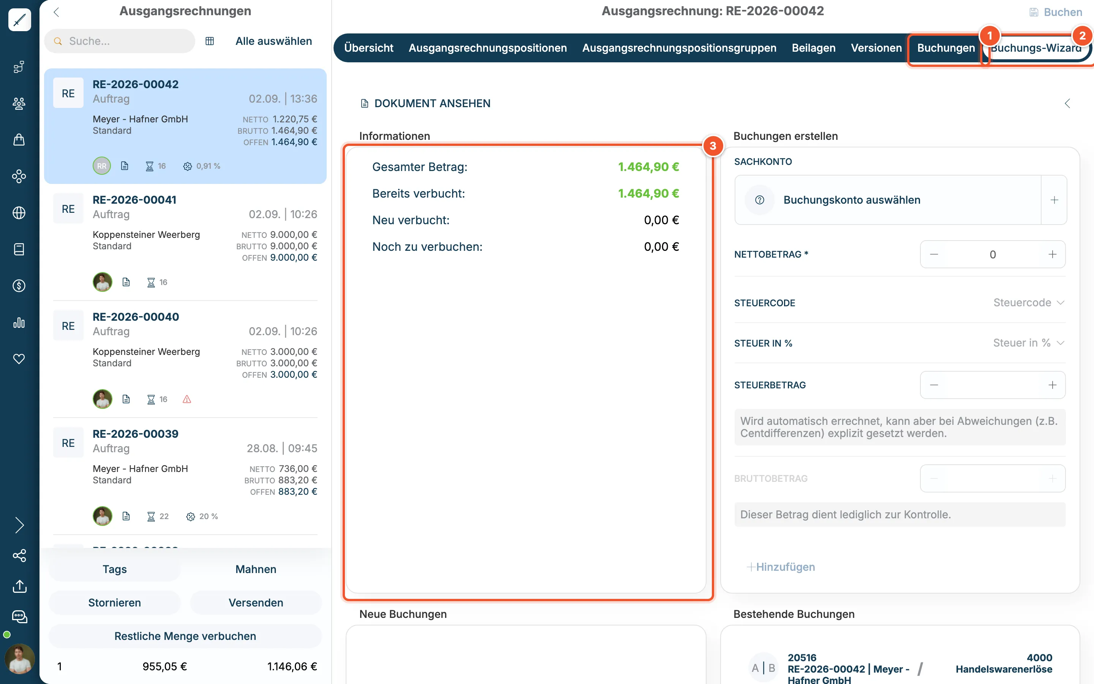Screen dimensions: 1094x684
Task: Click the hourglass icon on RE-2026-00042
Action: [150, 166]
